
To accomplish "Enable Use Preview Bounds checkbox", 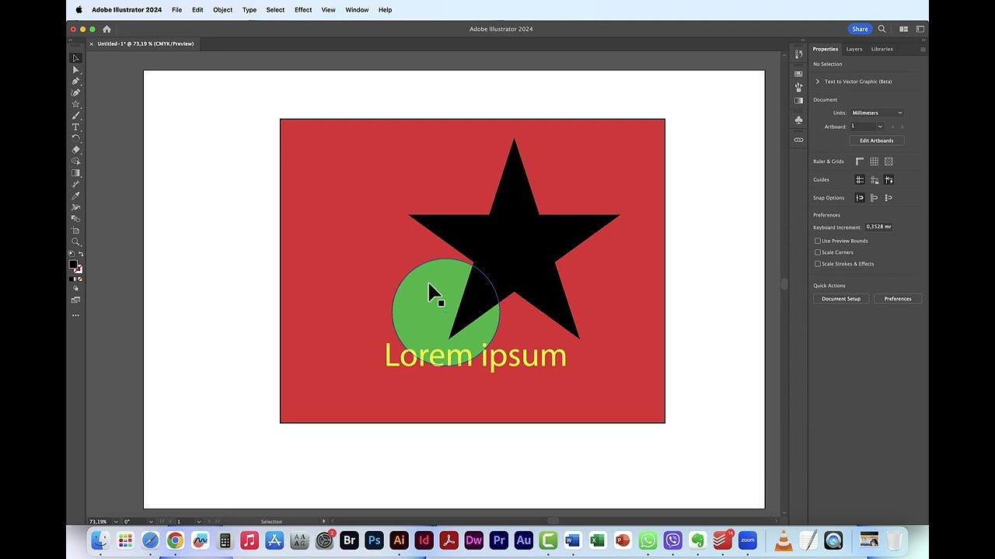I will [x=818, y=241].
